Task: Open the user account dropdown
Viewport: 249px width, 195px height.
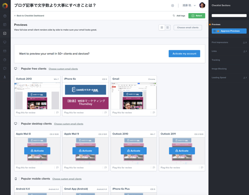Action: point(194,6)
